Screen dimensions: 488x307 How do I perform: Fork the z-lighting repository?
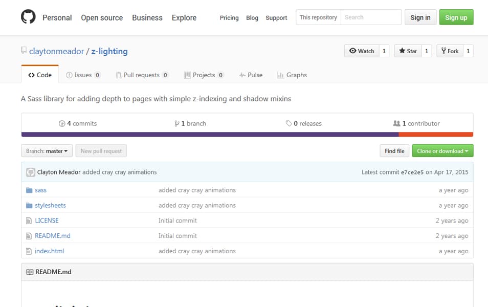pyautogui.click(x=450, y=51)
